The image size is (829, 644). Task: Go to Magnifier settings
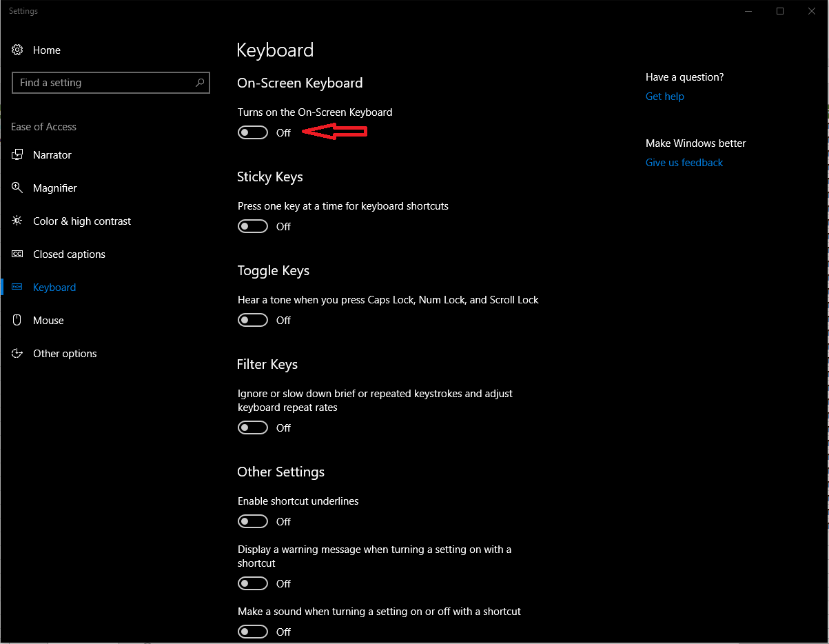point(55,188)
